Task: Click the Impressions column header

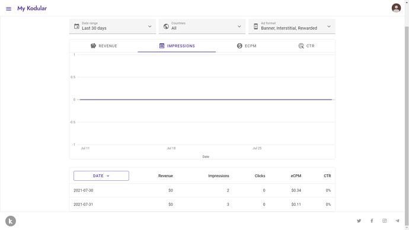Action: point(219,175)
